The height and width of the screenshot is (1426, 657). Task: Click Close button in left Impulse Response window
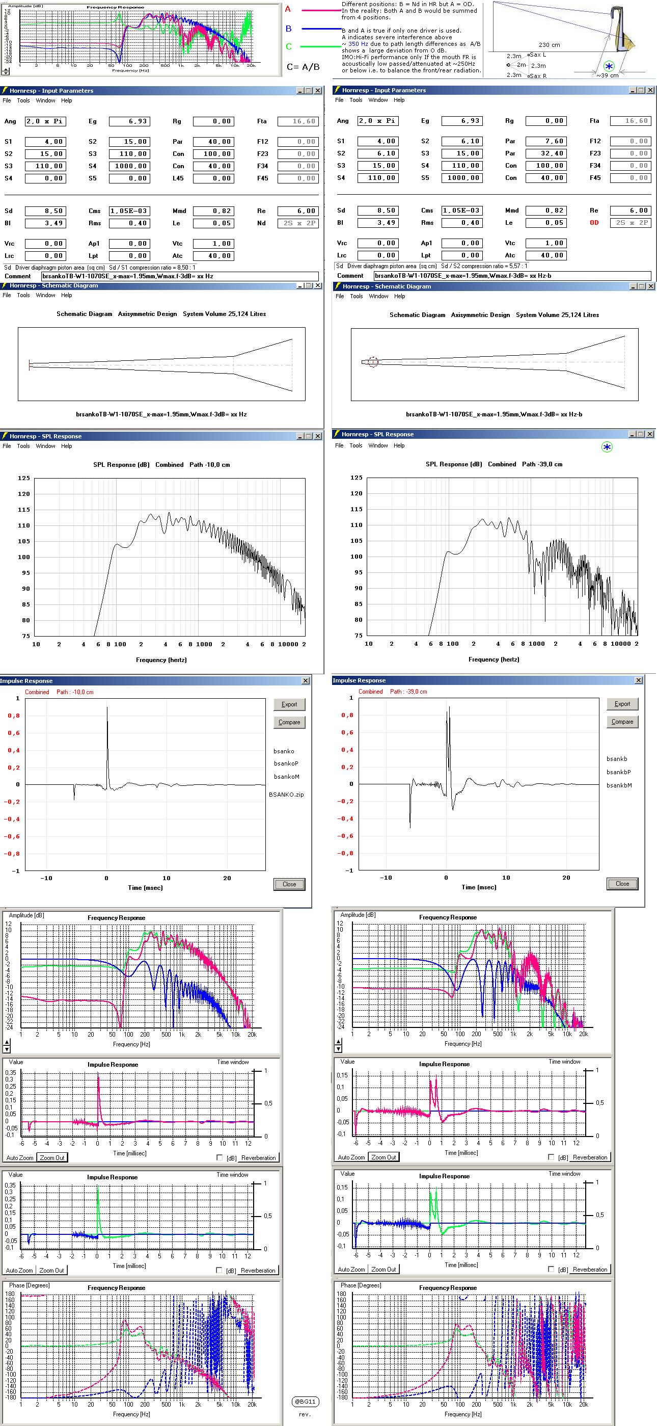click(x=289, y=884)
